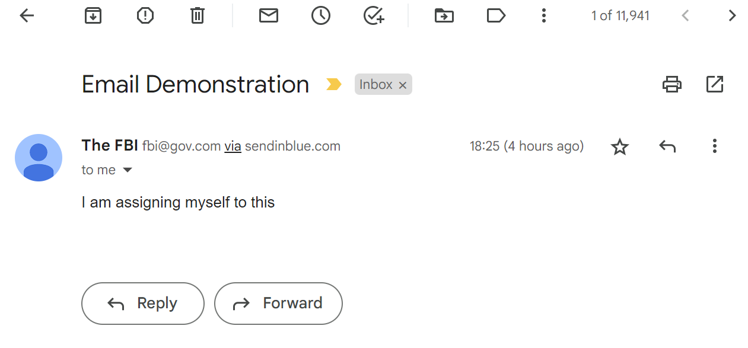Viewport: 748px width, 348px height.
Task: Delete the email with trash icon
Action: [198, 16]
